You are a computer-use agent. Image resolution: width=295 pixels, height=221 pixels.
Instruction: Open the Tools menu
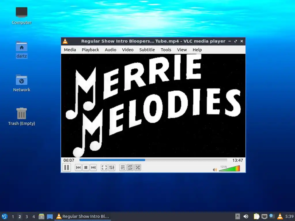[x=166, y=50]
